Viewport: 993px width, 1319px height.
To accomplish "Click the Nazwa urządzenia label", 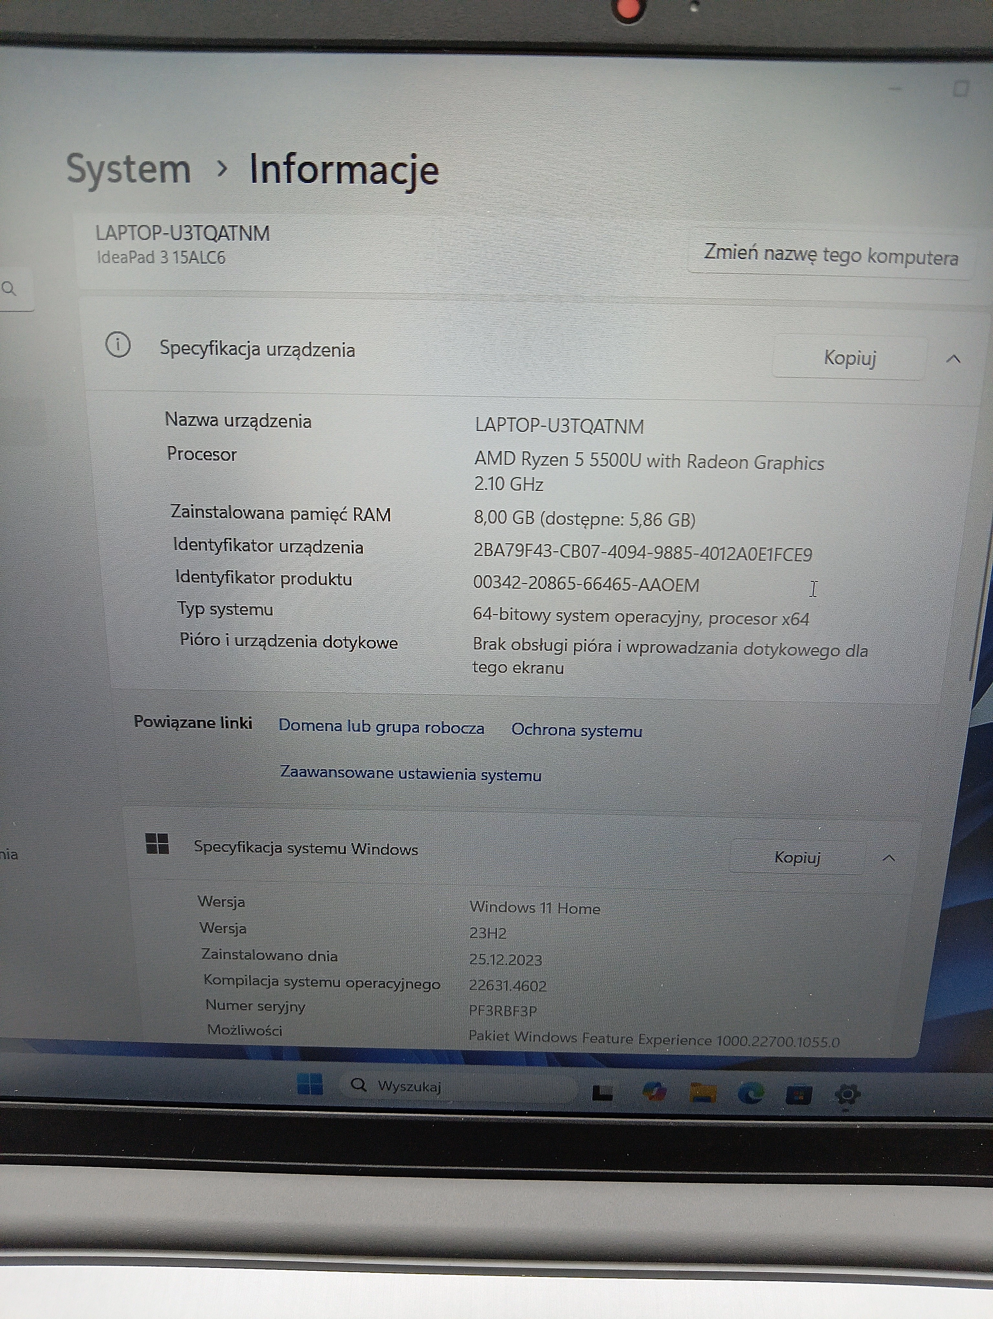I will pyautogui.click(x=238, y=420).
